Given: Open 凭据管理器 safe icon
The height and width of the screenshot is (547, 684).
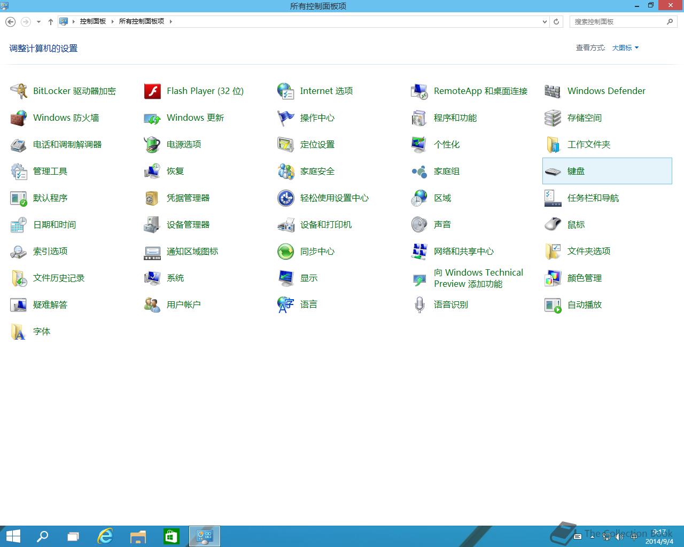Looking at the screenshot, I should point(152,198).
